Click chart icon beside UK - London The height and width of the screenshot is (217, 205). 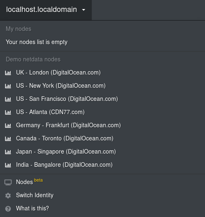click(8, 73)
